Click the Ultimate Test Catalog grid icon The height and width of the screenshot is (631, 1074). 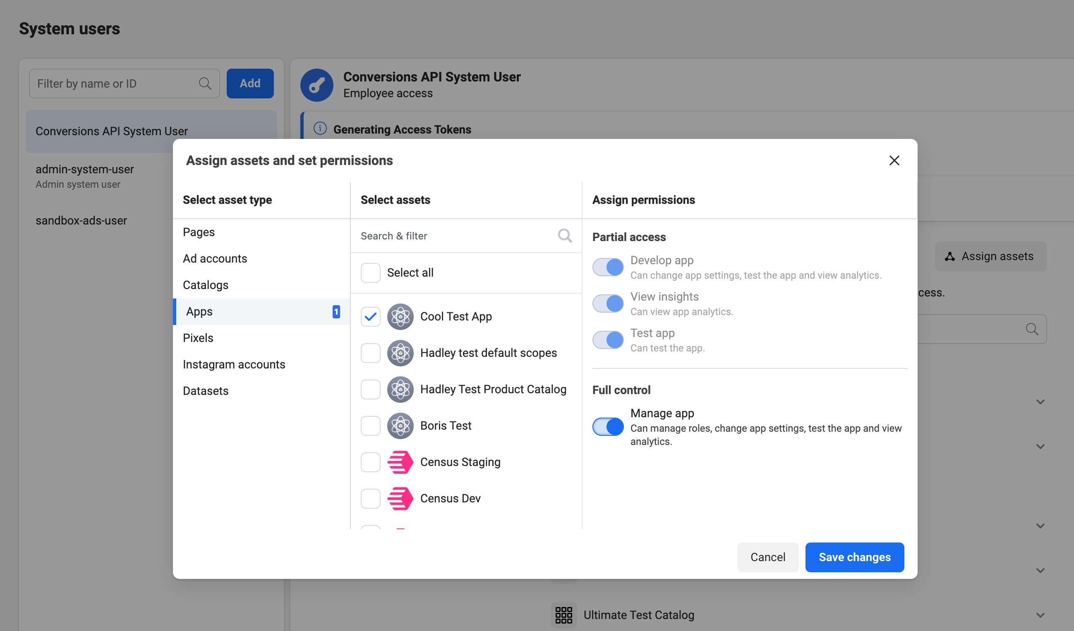coord(563,615)
